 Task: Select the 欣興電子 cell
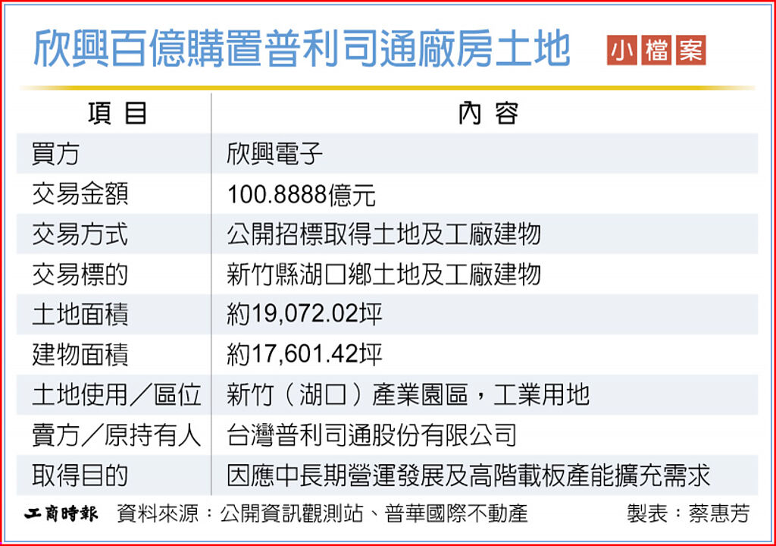pyautogui.click(x=274, y=154)
